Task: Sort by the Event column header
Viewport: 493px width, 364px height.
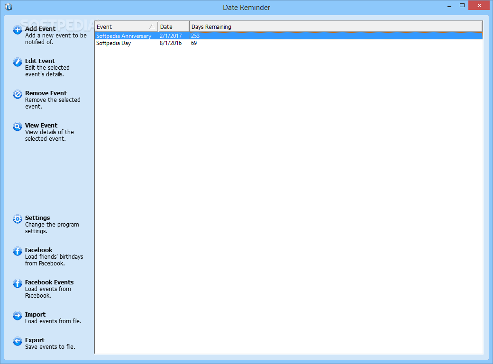Action: point(126,27)
